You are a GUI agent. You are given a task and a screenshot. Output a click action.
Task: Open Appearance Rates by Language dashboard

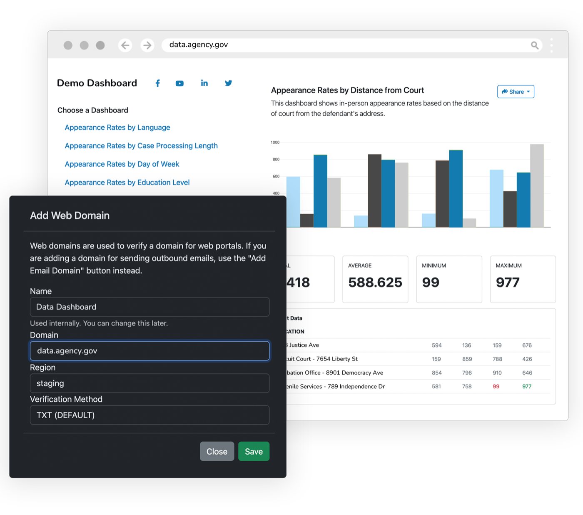point(117,127)
